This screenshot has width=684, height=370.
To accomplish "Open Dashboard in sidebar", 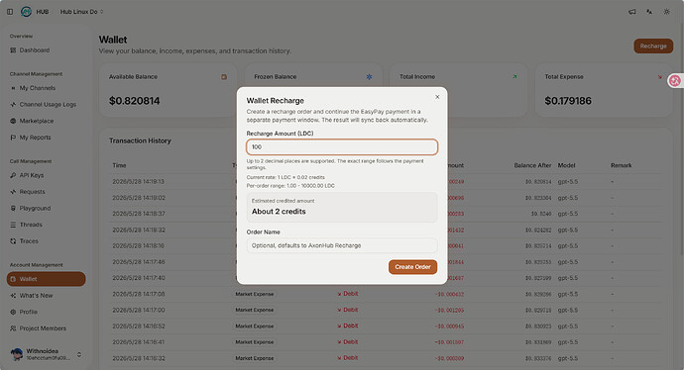I will click(x=47, y=50).
